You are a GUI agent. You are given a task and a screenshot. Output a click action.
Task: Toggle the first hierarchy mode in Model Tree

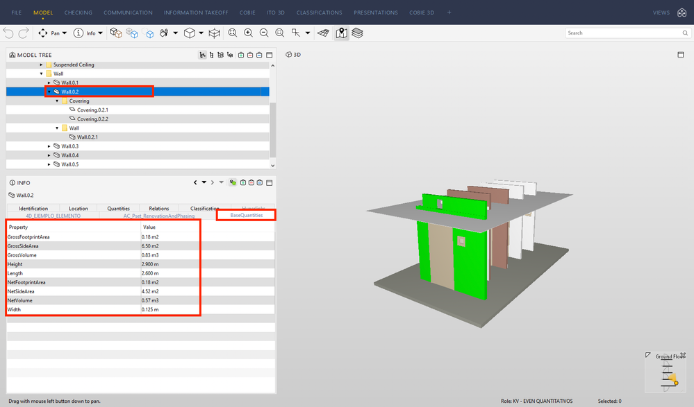click(x=202, y=55)
